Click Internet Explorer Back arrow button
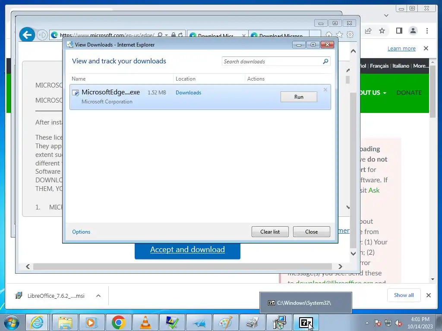 pyautogui.click(x=27, y=35)
